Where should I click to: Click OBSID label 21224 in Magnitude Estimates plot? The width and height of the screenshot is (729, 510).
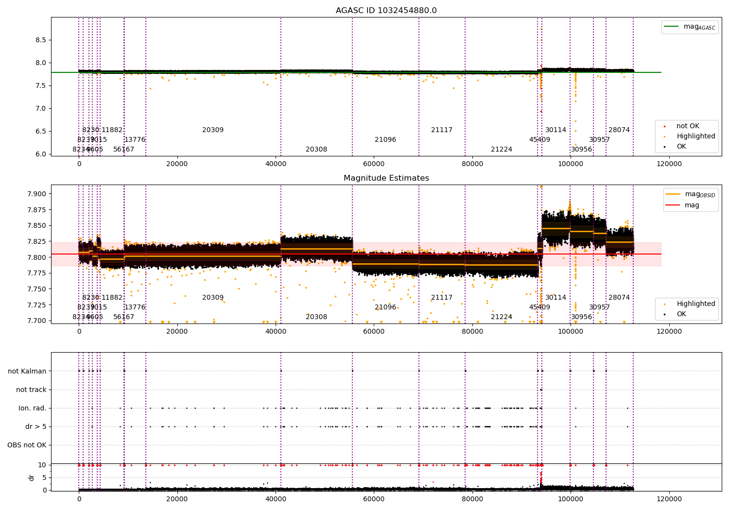click(x=502, y=317)
